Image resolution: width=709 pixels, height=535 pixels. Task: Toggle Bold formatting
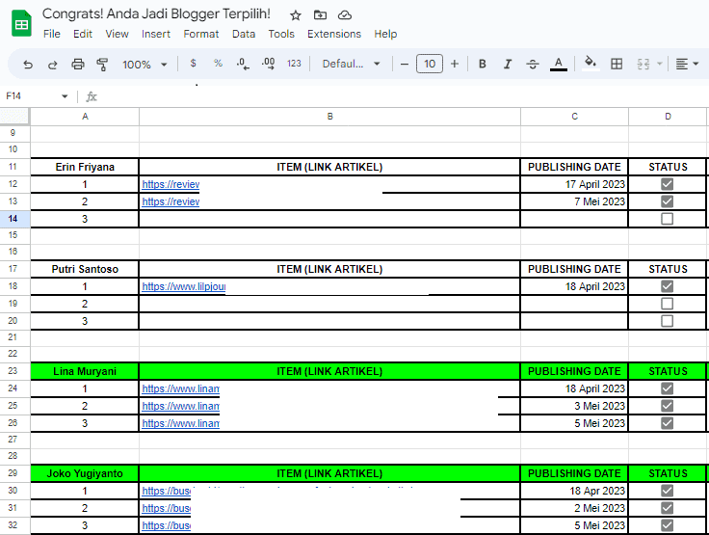click(482, 65)
